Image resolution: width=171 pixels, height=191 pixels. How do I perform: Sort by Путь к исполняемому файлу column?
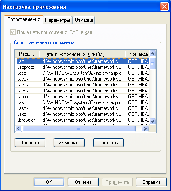[x=82, y=54]
